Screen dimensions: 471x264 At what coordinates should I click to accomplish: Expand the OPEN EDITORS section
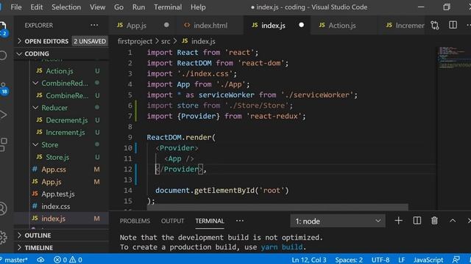tap(62, 41)
